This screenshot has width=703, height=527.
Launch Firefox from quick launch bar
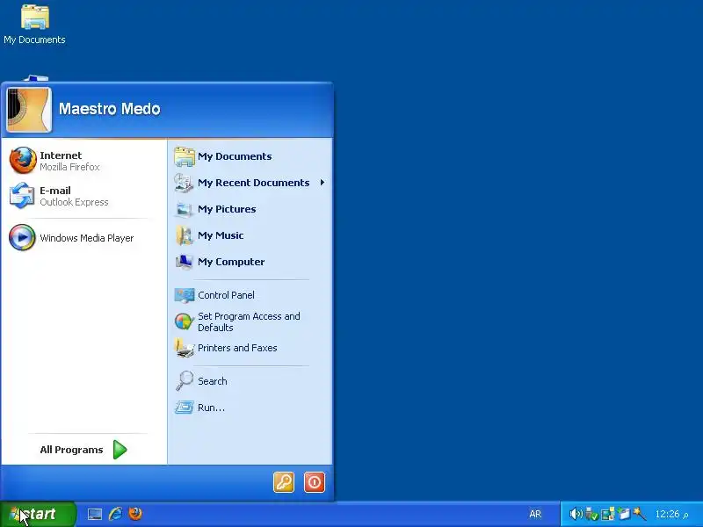(135, 514)
